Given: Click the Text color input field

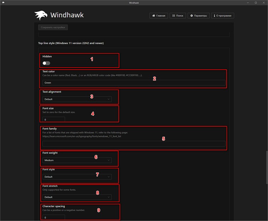Looking at the screenshot, I should (134, 83).
